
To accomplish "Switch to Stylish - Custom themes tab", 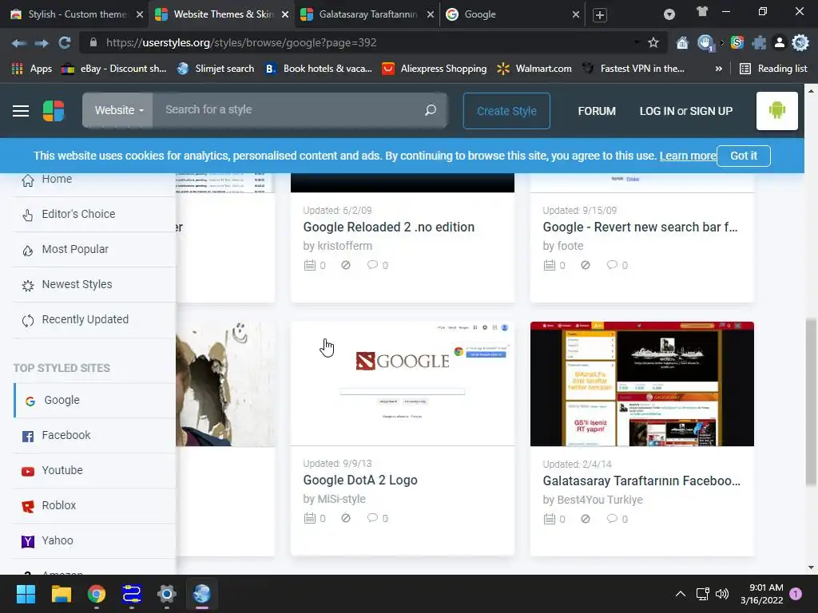I will click(x=77, y=14).
